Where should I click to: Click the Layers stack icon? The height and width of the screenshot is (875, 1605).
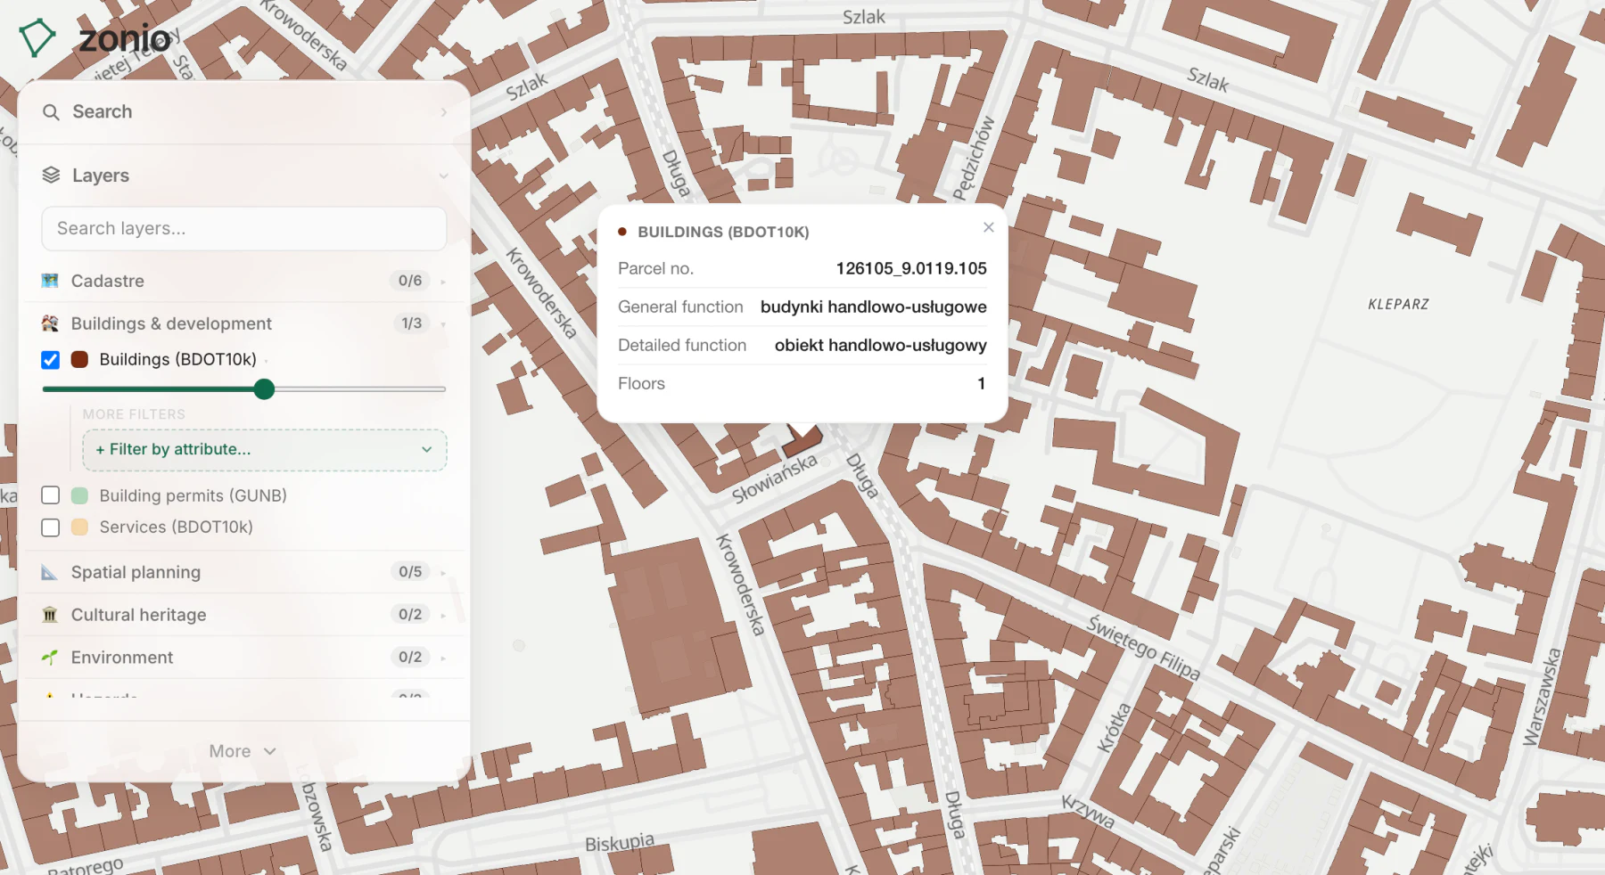[x=51, y=176]
